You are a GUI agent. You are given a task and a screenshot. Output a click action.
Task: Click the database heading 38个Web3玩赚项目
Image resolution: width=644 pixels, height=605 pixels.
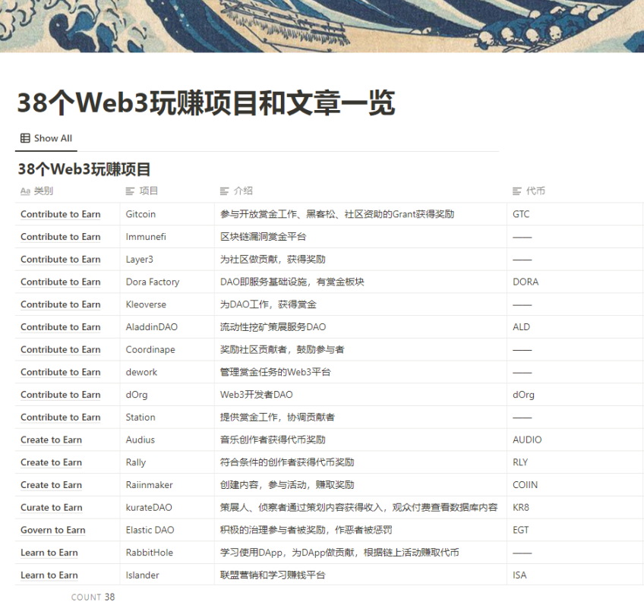[84, 169]
